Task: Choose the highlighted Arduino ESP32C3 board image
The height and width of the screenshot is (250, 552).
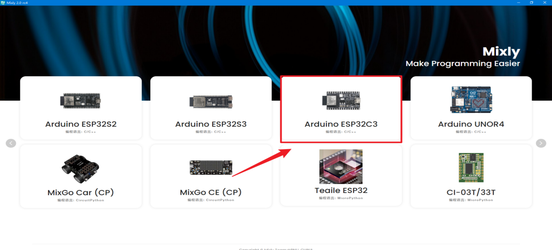Action: [x=341, y=101]
